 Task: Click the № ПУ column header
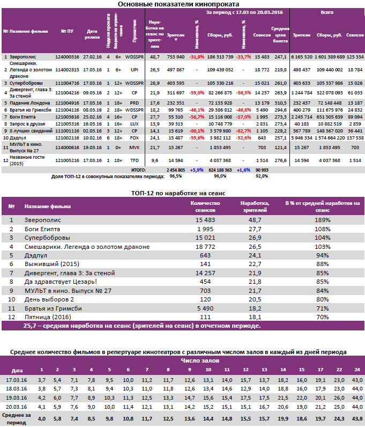tap(67, 31)
